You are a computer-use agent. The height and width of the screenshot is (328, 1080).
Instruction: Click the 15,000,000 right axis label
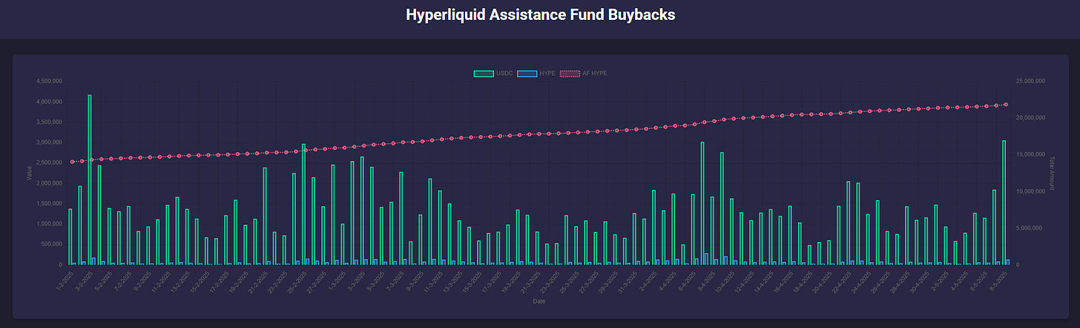pos(1029,154)
